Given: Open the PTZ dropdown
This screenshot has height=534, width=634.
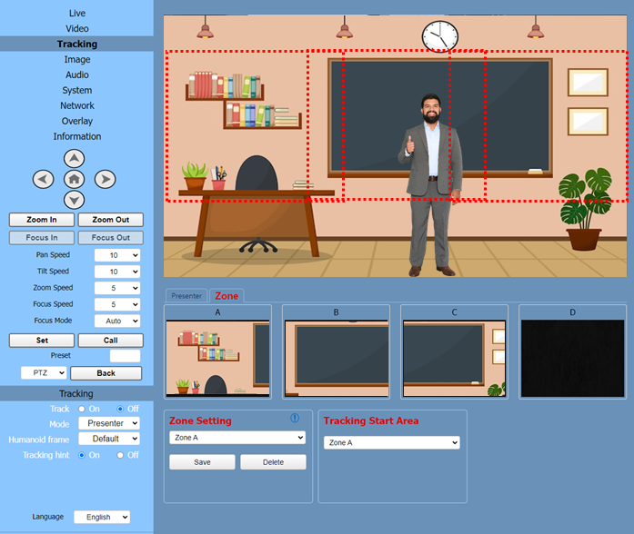Looking at the screenshot, I should click(x=44, y=372).
